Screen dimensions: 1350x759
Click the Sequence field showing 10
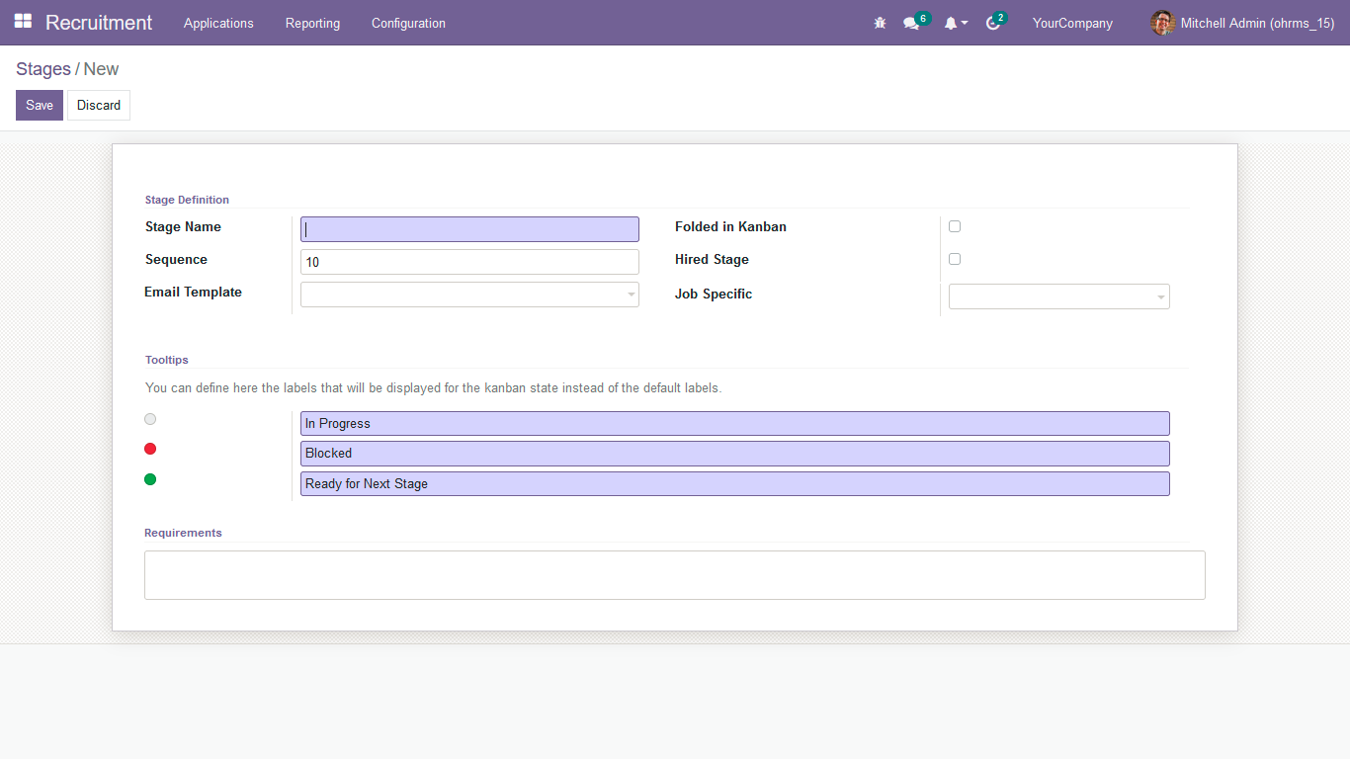469,262
